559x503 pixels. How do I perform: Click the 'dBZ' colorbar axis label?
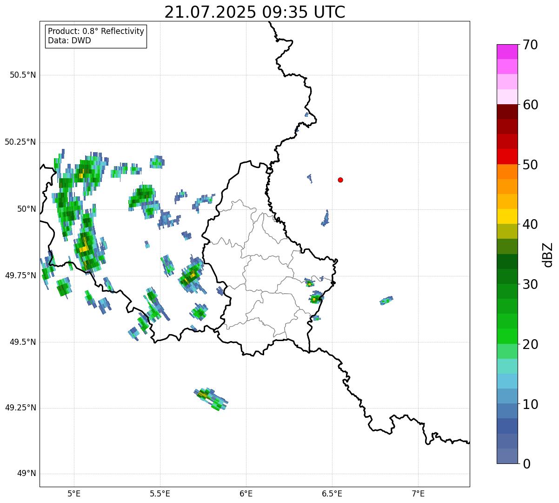tap(548, 254)
